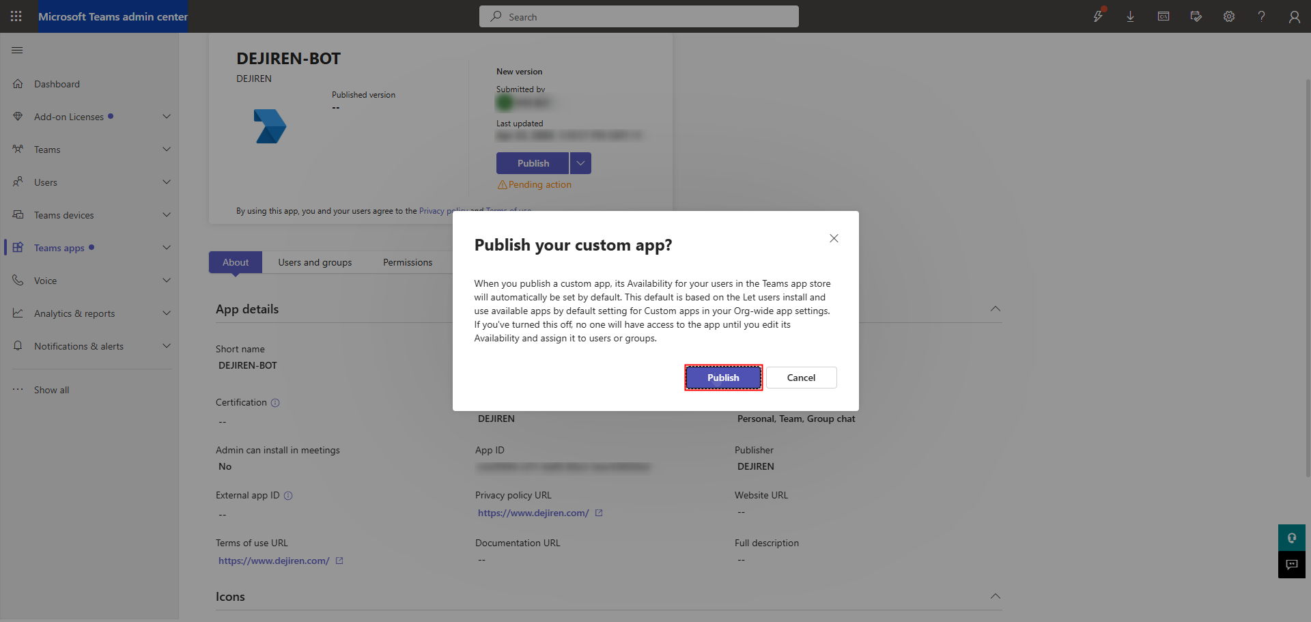The height and width of the screenshot is (622, 1311).
Task: Click into the Search box
Action: (x=639, y=16)
